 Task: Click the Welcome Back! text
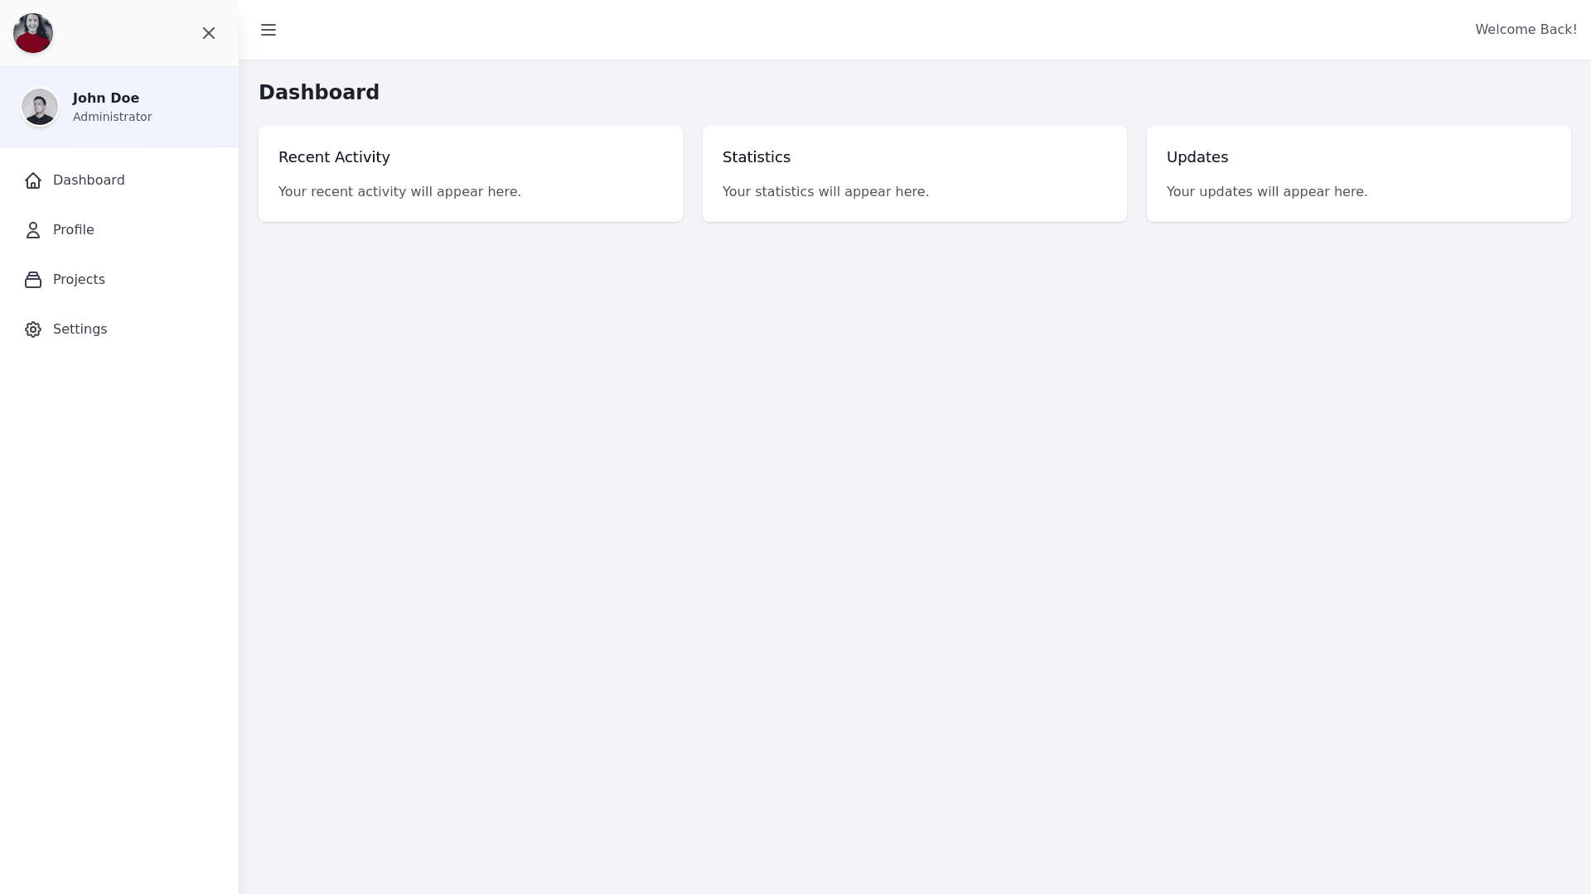pos(1526,30)
